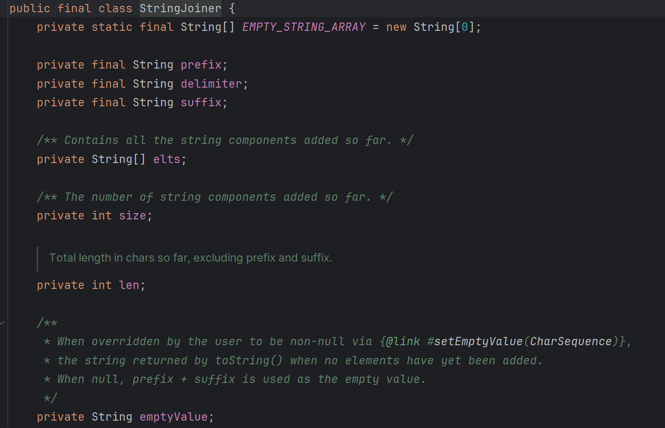The height and width of the screenshot is (428, 665).
Task: Click the rendered comment about total length in chars
Action: click(190, 257)
